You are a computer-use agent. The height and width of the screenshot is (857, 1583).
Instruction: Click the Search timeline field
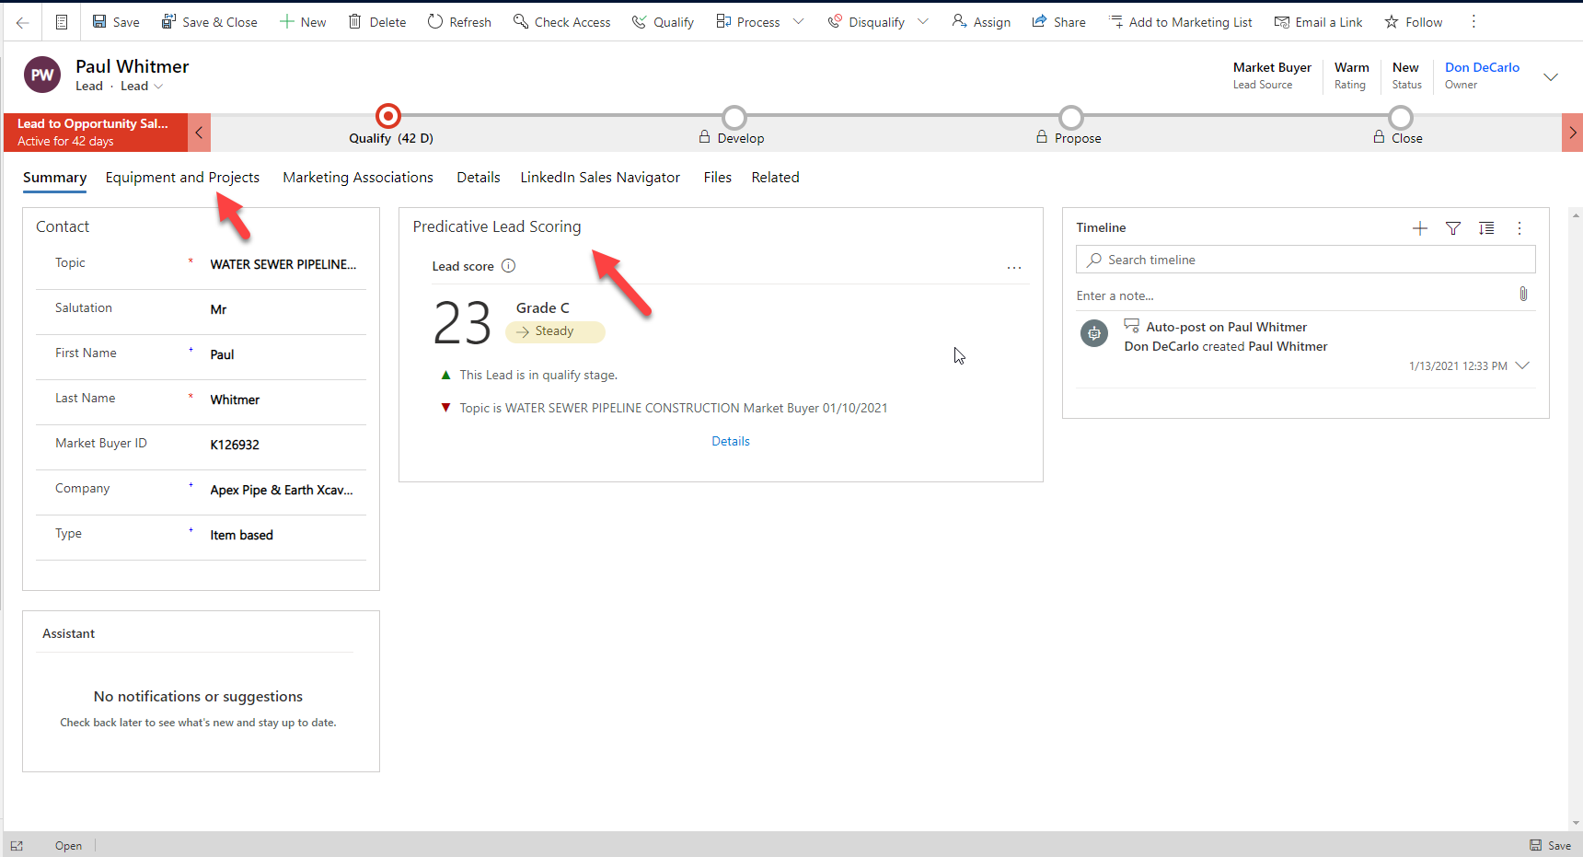1305,260
